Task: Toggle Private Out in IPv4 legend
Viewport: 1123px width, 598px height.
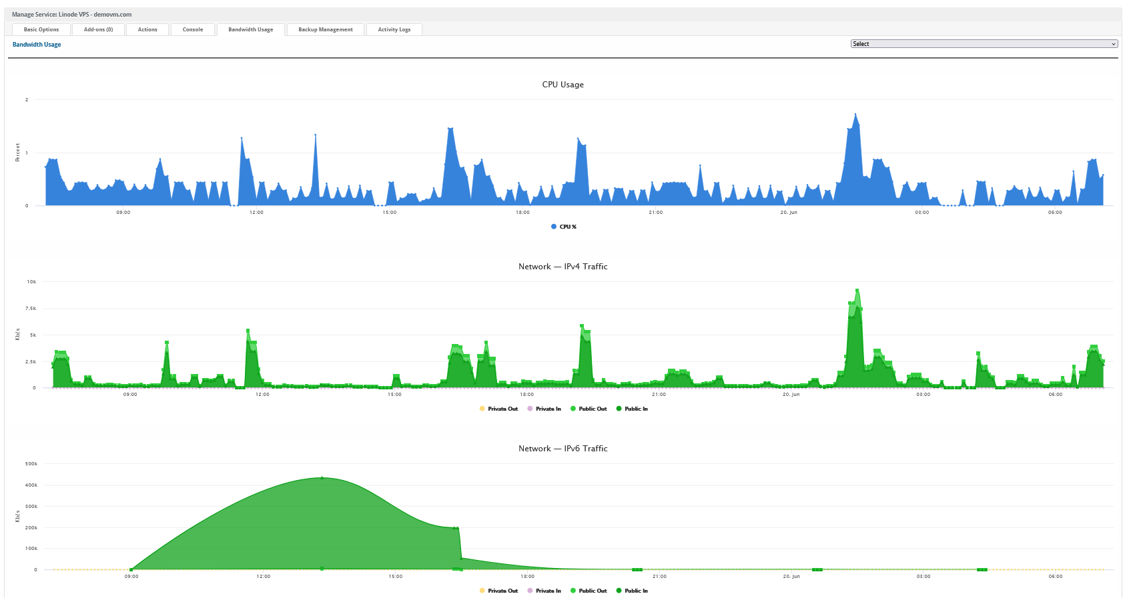Action: [x=498, y=409]
